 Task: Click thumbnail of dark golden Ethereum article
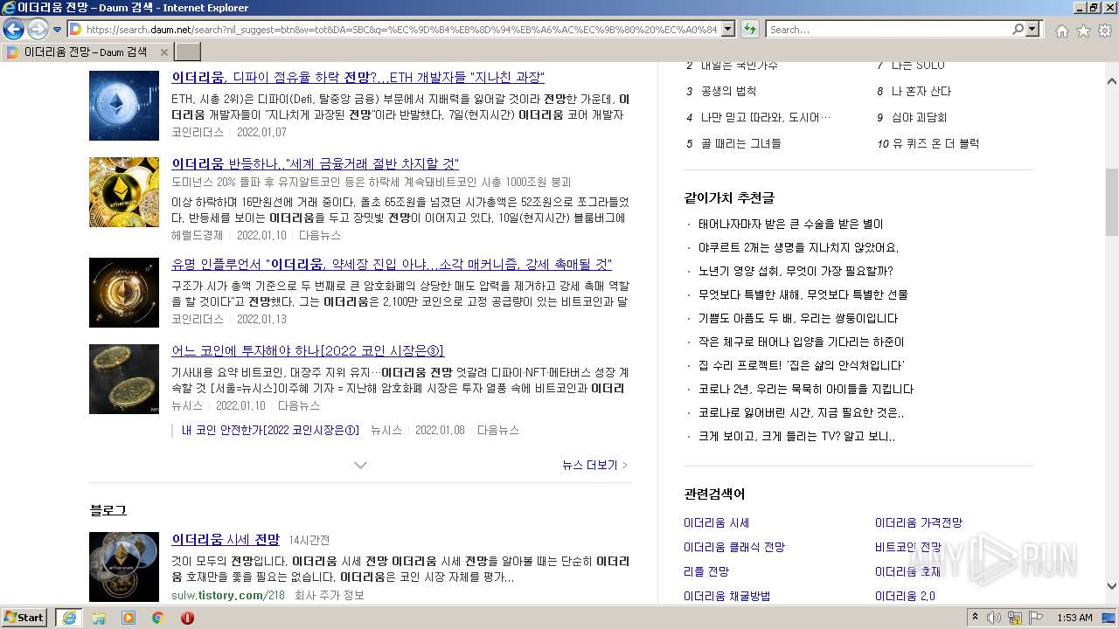coord(124,293)
